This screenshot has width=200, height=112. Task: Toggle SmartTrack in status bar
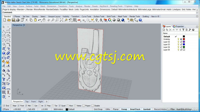[135, 109]
